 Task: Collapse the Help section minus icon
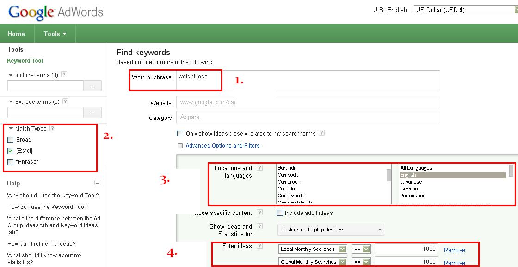97,183
